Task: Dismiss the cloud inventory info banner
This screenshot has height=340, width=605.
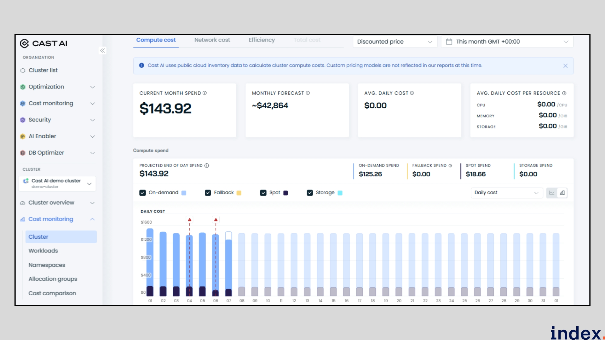Action: [x=565, y=66]
